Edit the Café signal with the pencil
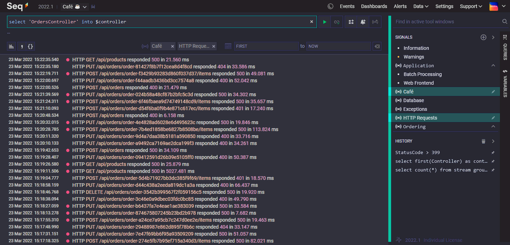The height and width of the screenshot is (245, 510). pos(493,92)
